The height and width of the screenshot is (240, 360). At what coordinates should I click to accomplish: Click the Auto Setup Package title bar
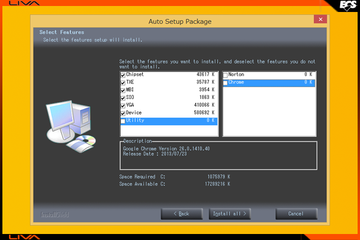(180, 22)
